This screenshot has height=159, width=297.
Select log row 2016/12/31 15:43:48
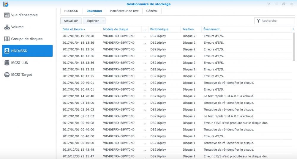tap(176, 149)
